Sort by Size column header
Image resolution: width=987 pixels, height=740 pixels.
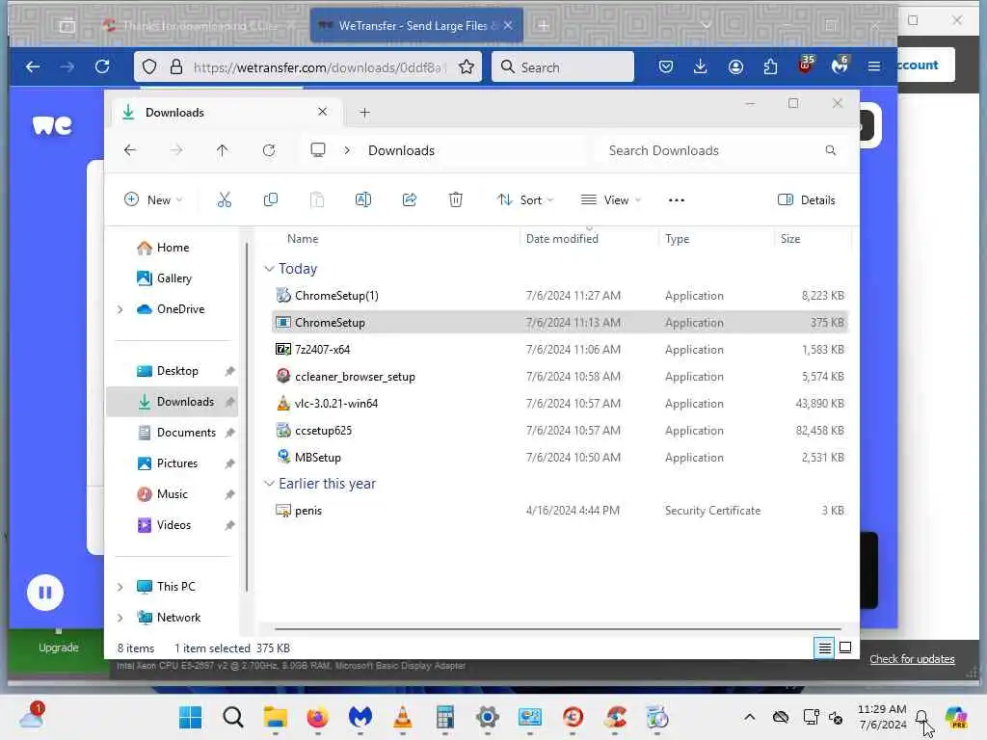[x=790, y=239]
